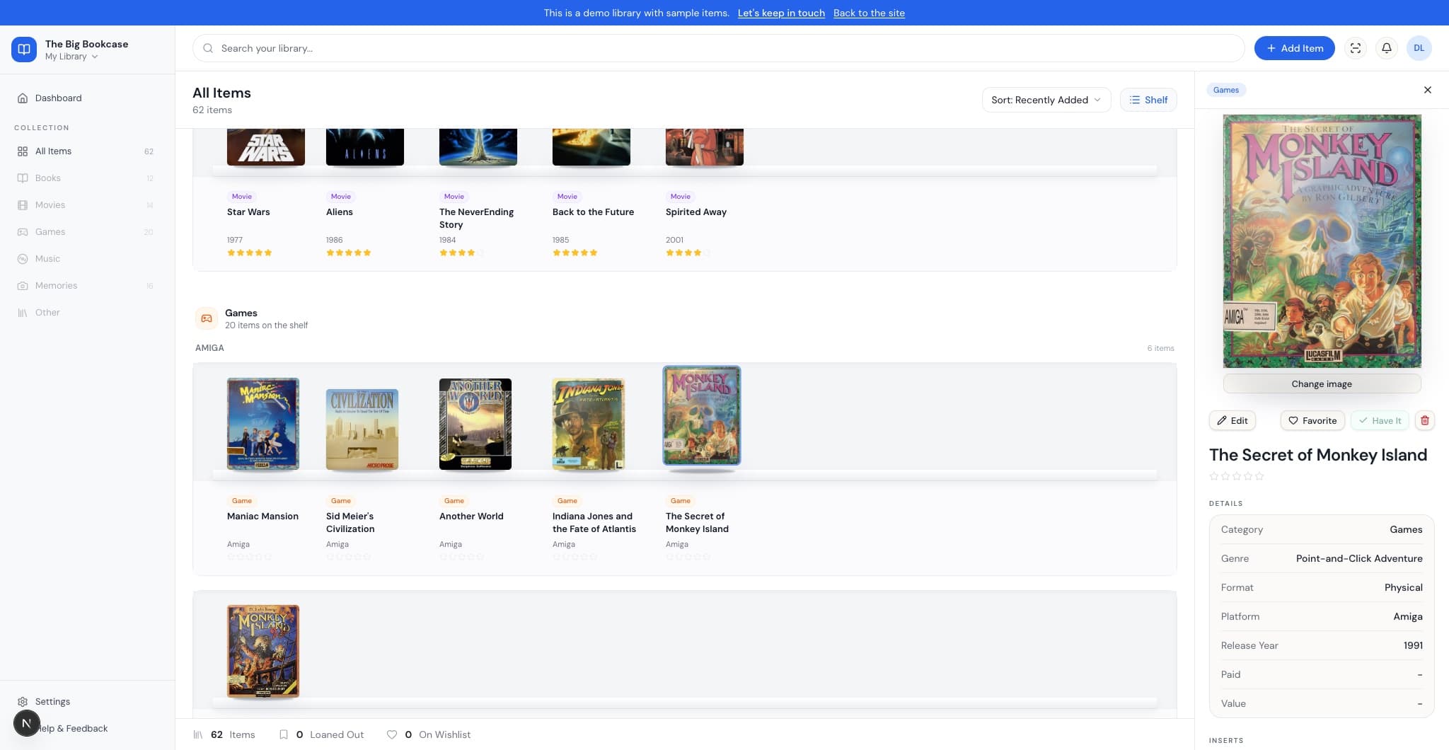The width and height of the screenshot is (1449, 750).
Task: Click the search magnifier icon
Action: pyautogui.click(x=208, y=48)
